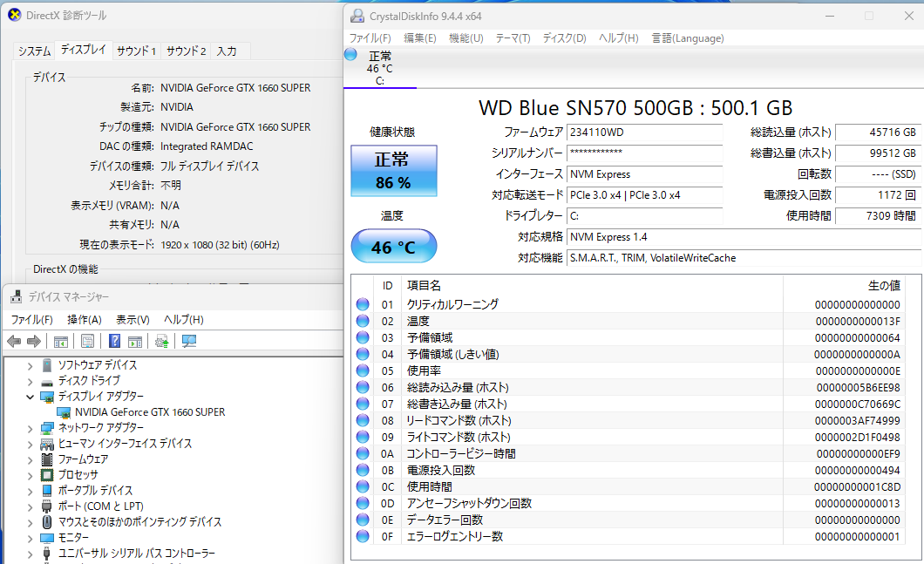
Task: Click the GTX 1660 SUPER device icon in tree
Action: coord(64,412)
